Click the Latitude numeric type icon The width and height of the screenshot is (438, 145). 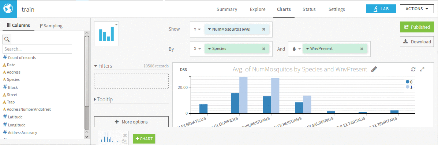[x=5, y=117]
